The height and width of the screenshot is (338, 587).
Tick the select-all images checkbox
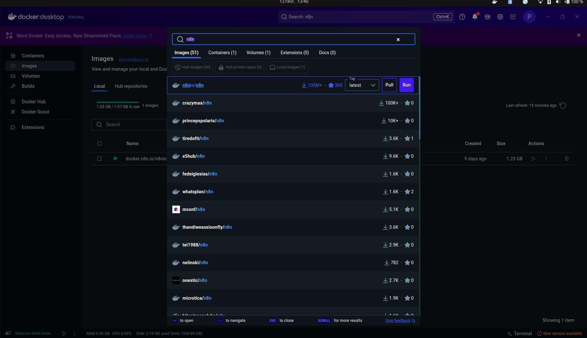click(x=99, y=143)
